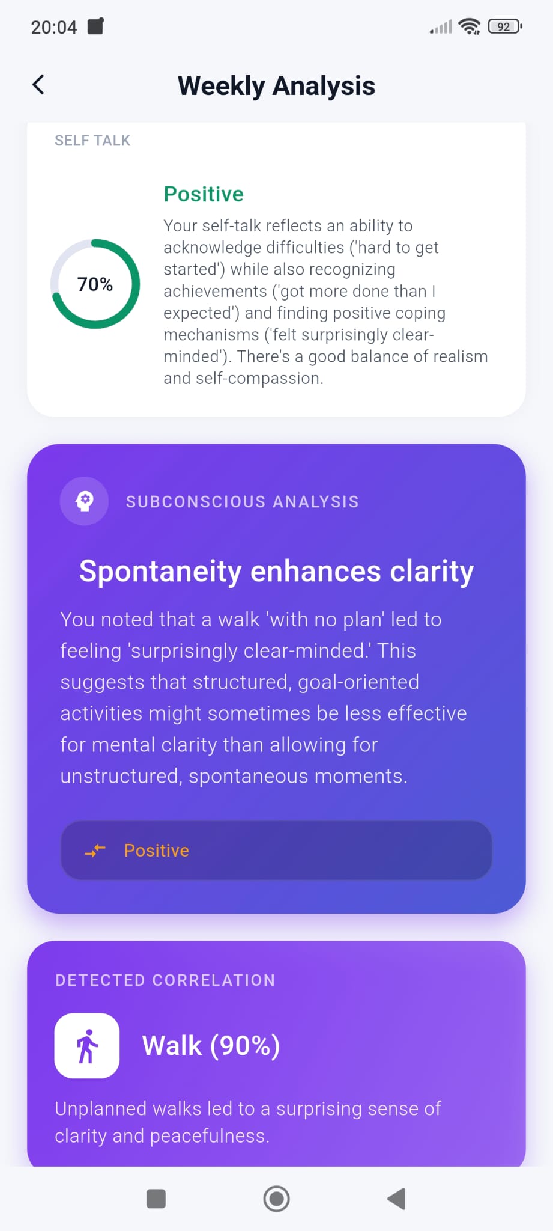Toggle the green Positive self-talk label
Viewport: 553px width, 1231px height.
click(203, 194)
